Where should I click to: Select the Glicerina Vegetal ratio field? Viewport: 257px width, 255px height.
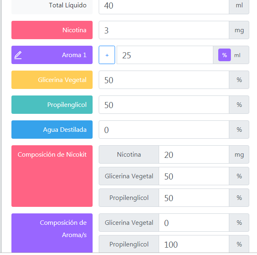coord(164,80)
